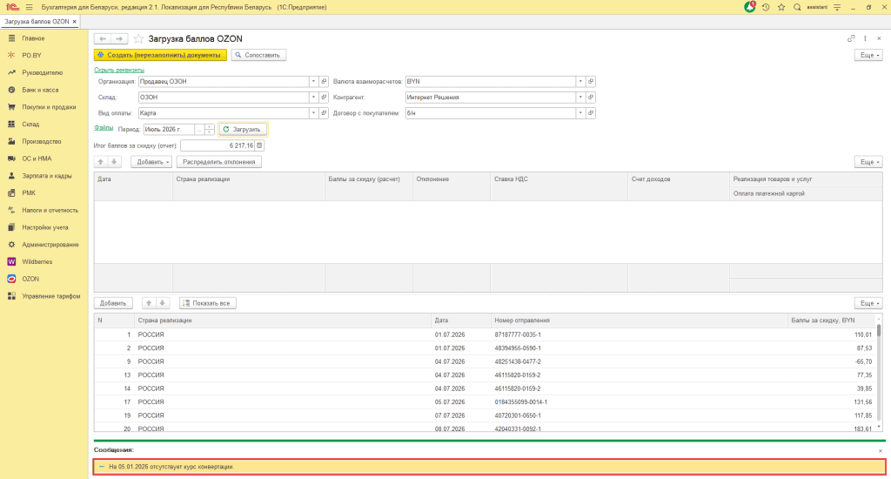The image size is (891, 479).
Task: Click into the Период field Июль 2026 г.
Action: pyautogui.click(x=169, y=130)
